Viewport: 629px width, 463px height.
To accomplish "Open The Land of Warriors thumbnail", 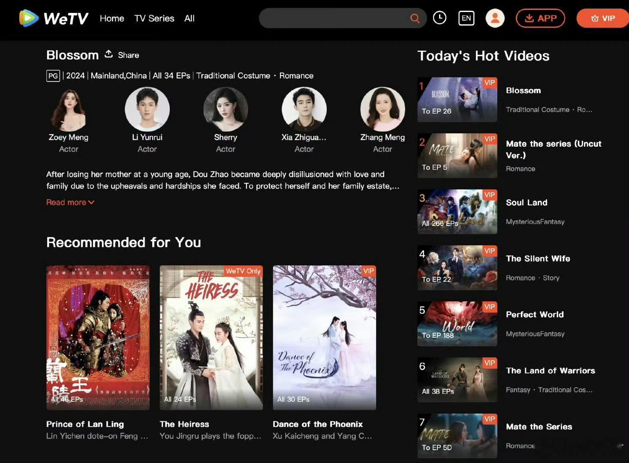I will pos(457,380).
